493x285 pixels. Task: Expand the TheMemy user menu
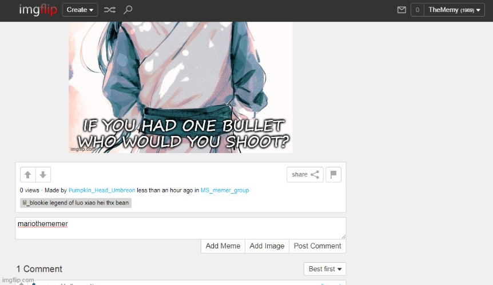tap(454, 10)
